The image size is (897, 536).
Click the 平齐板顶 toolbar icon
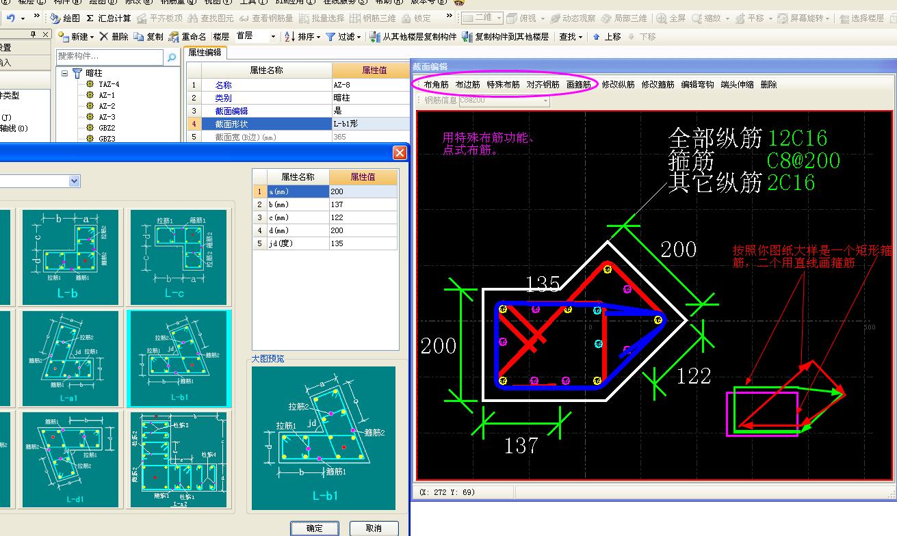coord(159,18)
